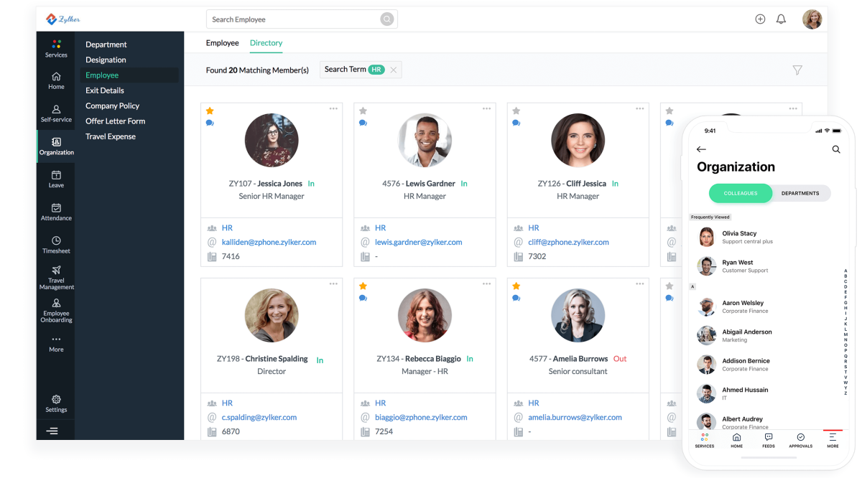
Task: Select the Departments tab in the mobile app
Action: (x=800, y=193)
